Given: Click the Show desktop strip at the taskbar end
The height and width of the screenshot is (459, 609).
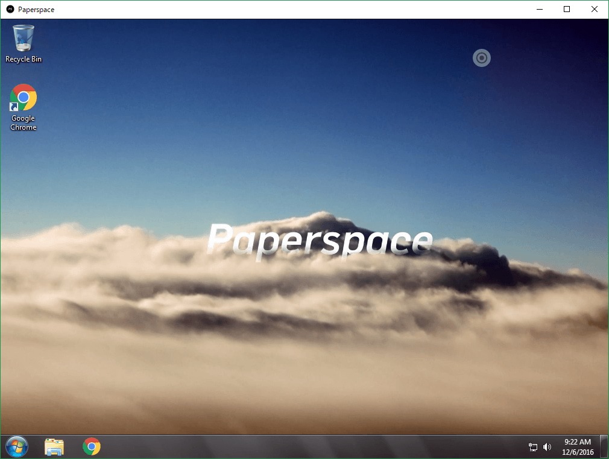Looking at the screenshot, I should [x=604, y=446].
